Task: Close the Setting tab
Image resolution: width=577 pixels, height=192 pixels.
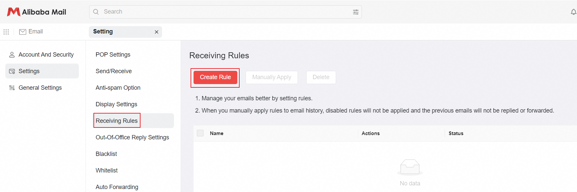Action: (x=156, y=32)
